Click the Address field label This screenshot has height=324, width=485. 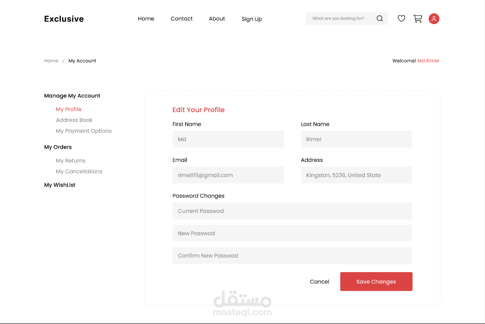tap(311, 160)
